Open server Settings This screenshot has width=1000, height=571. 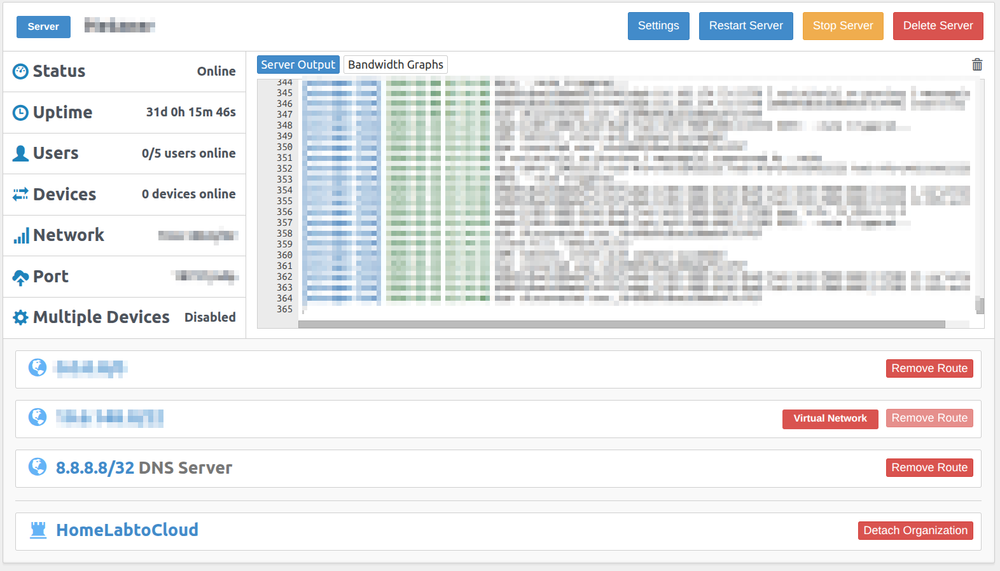(x=658, y=26)
